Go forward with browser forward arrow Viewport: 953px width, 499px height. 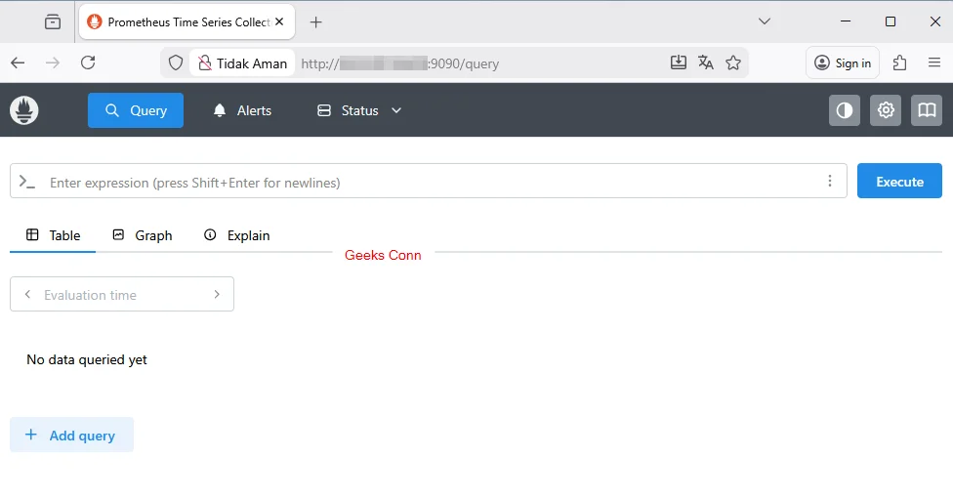pos(53,62)
